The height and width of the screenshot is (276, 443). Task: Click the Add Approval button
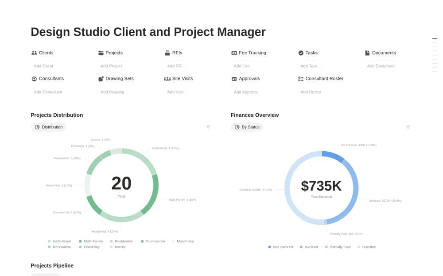tap(246, 92)
